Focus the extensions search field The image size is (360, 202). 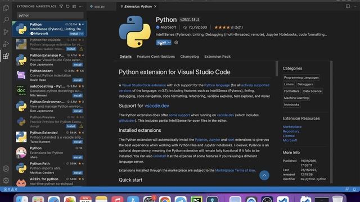coord(50,15)
